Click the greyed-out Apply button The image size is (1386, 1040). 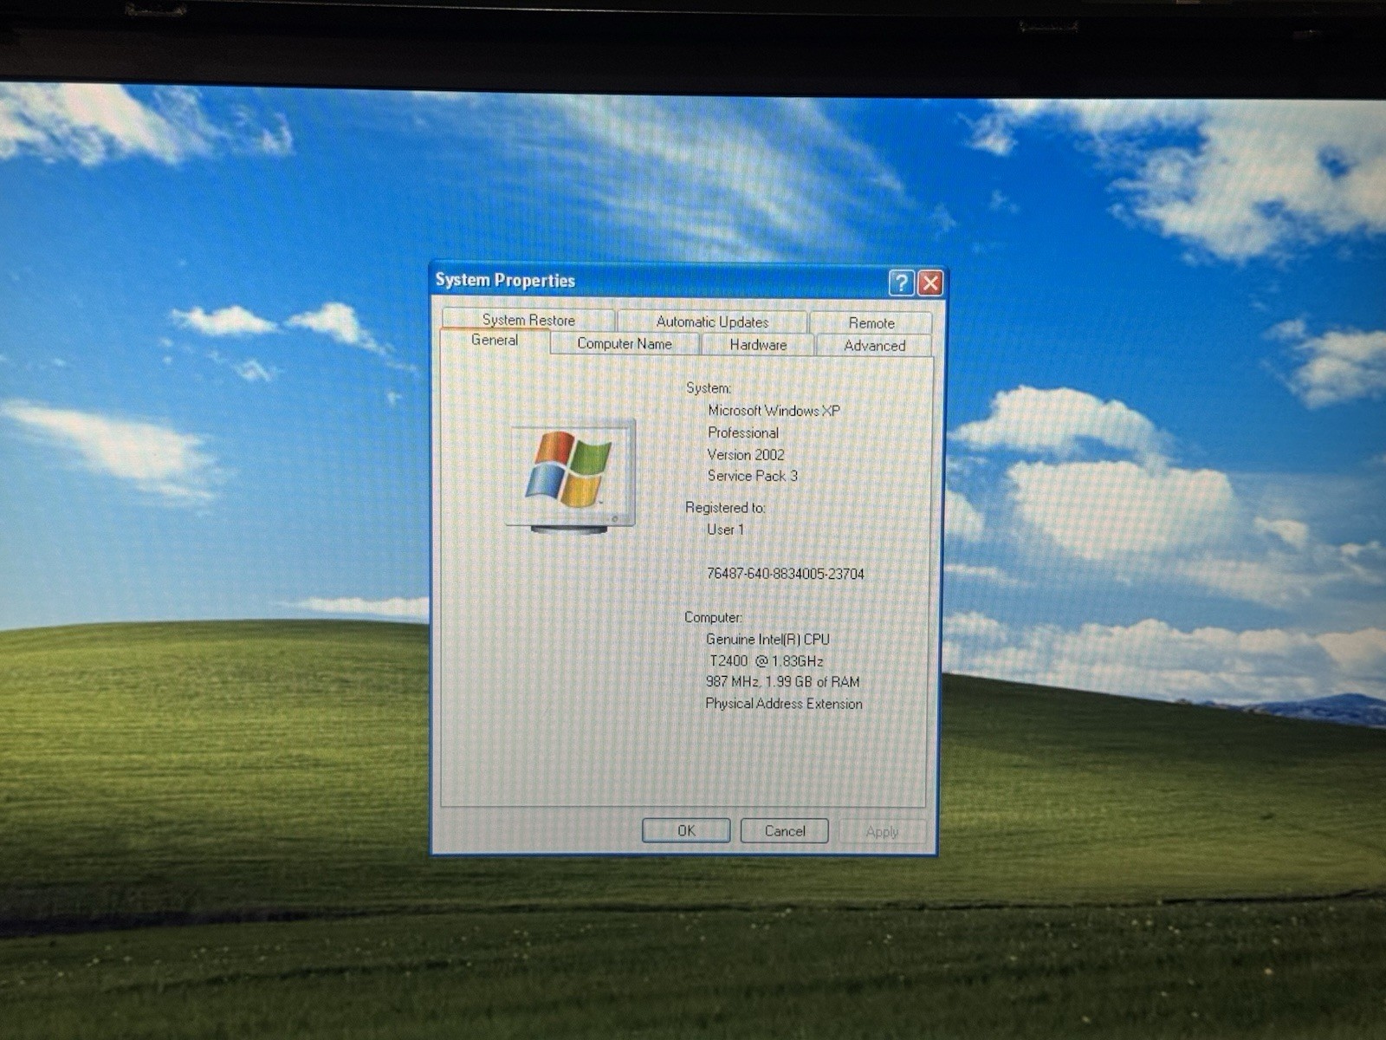882,831
